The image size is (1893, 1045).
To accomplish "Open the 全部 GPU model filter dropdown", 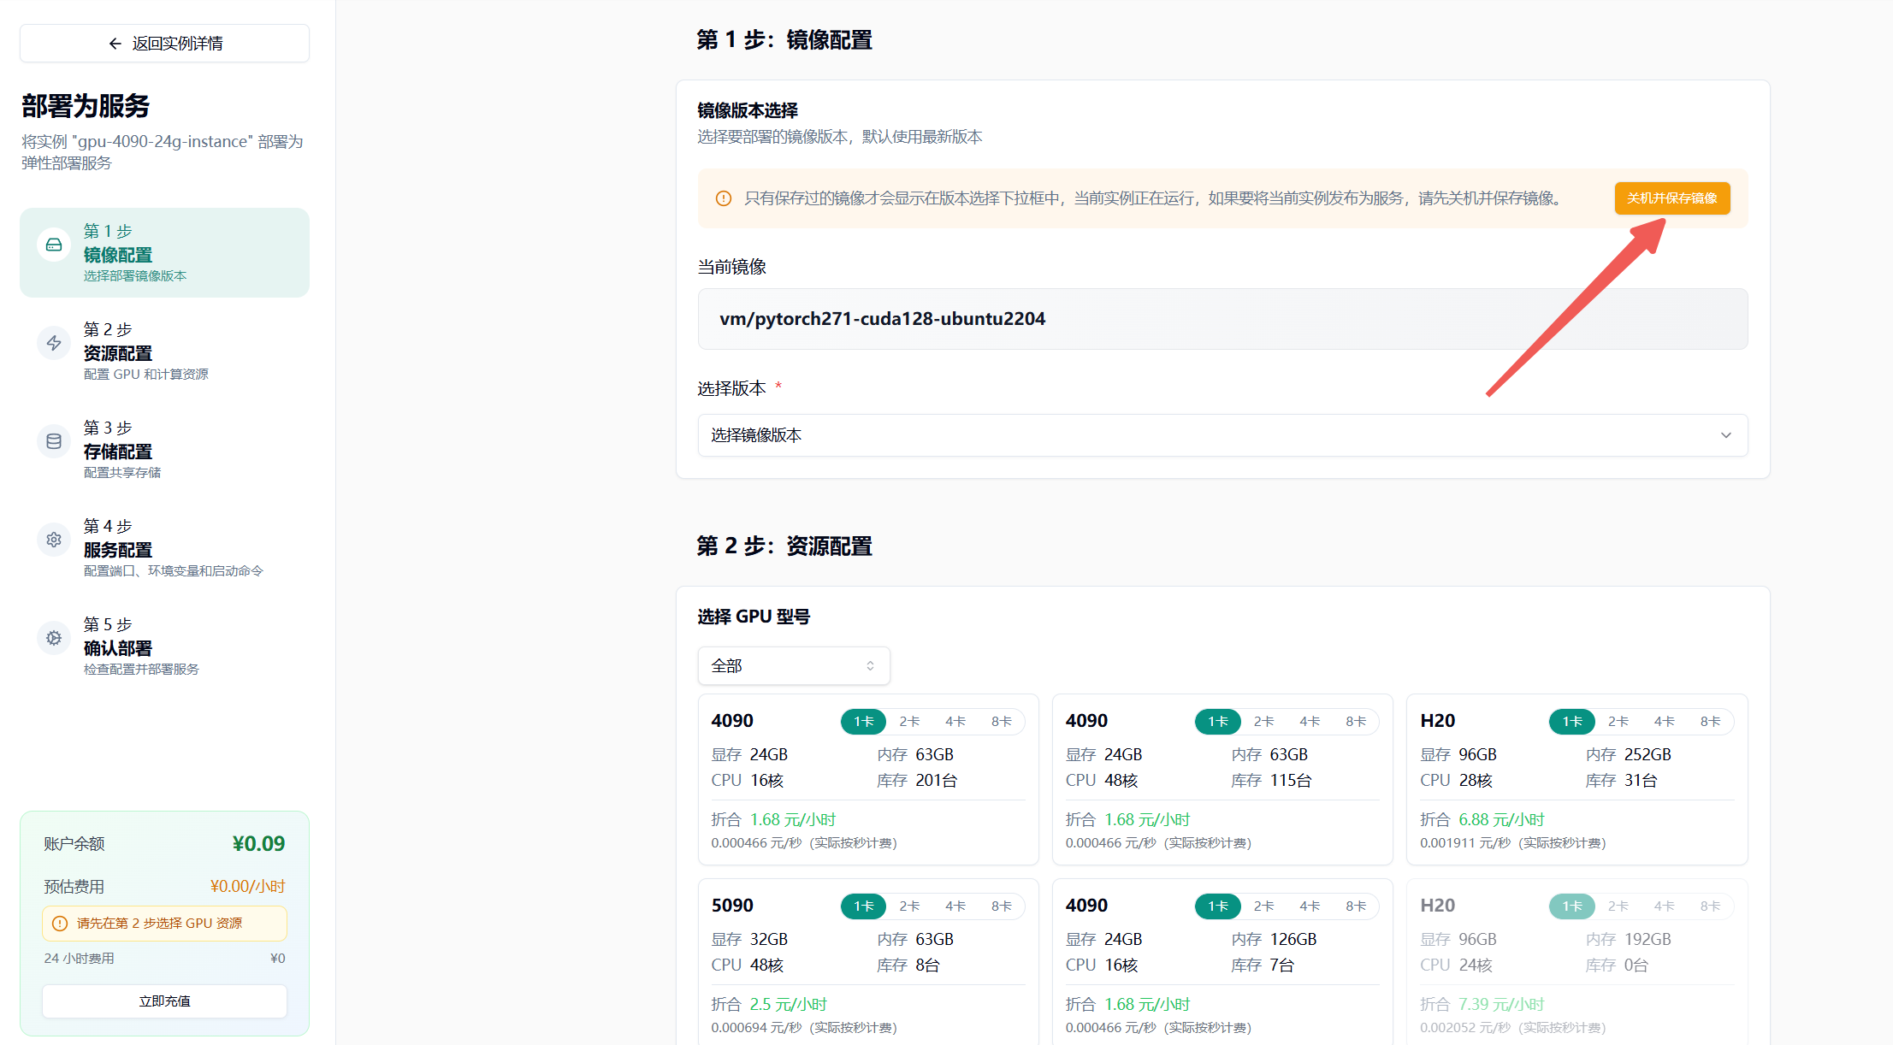I will click(793, 666).
